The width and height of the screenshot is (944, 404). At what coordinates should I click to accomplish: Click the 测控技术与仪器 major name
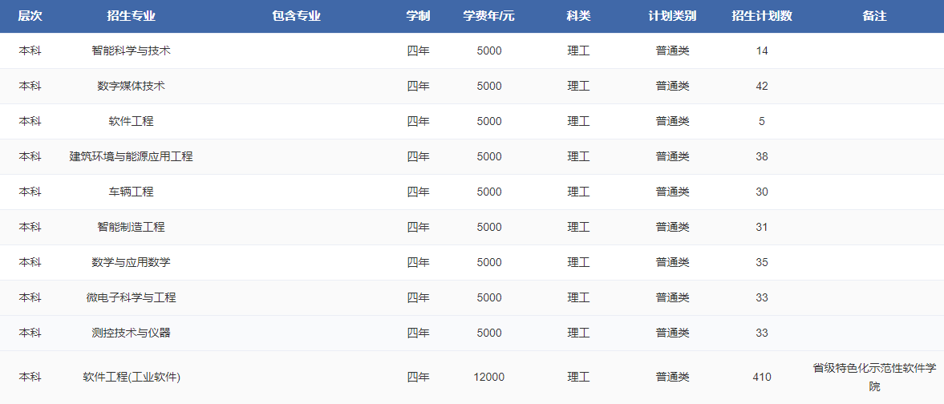[x=131, y=333]
